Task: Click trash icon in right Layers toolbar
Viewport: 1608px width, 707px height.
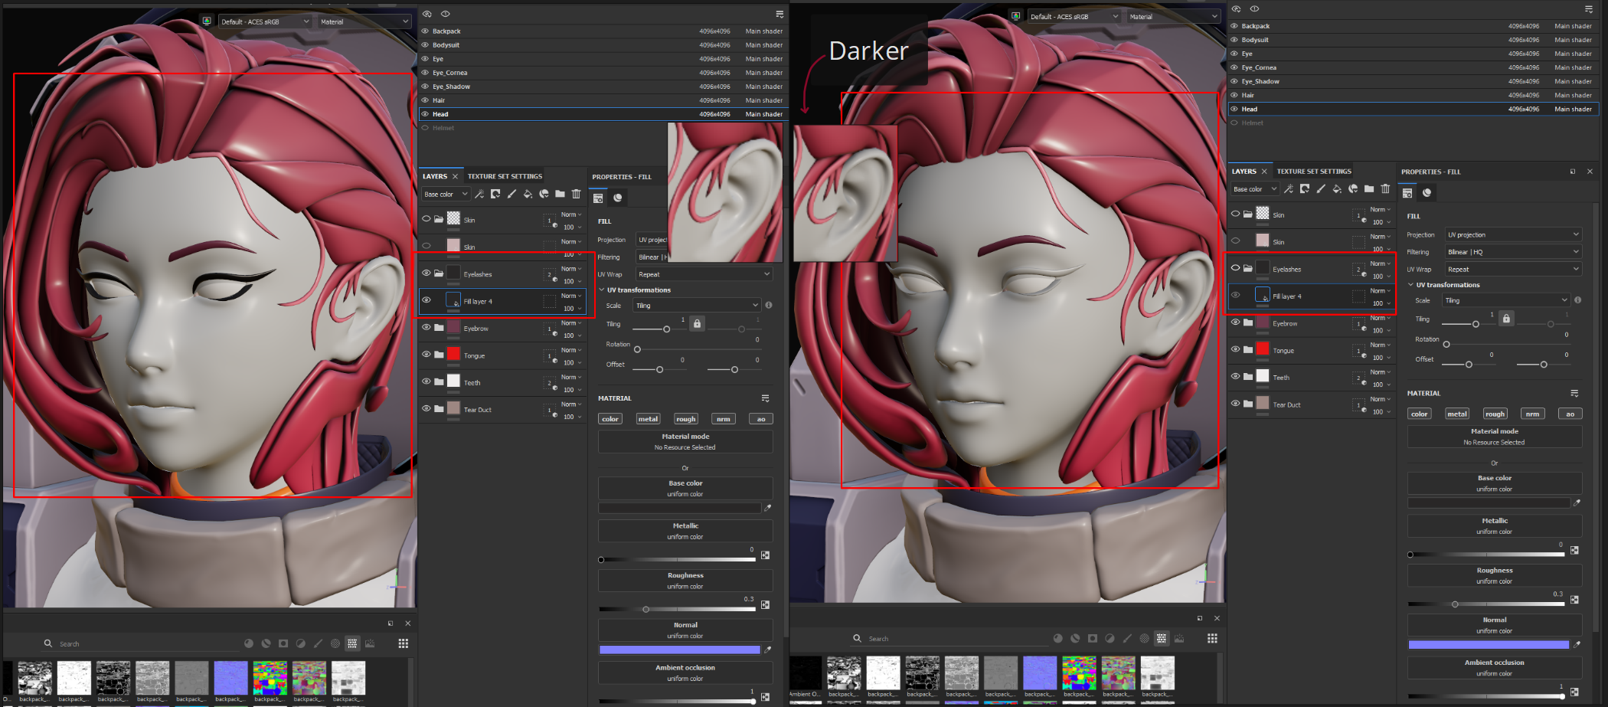Action: tap(1385, 188)
